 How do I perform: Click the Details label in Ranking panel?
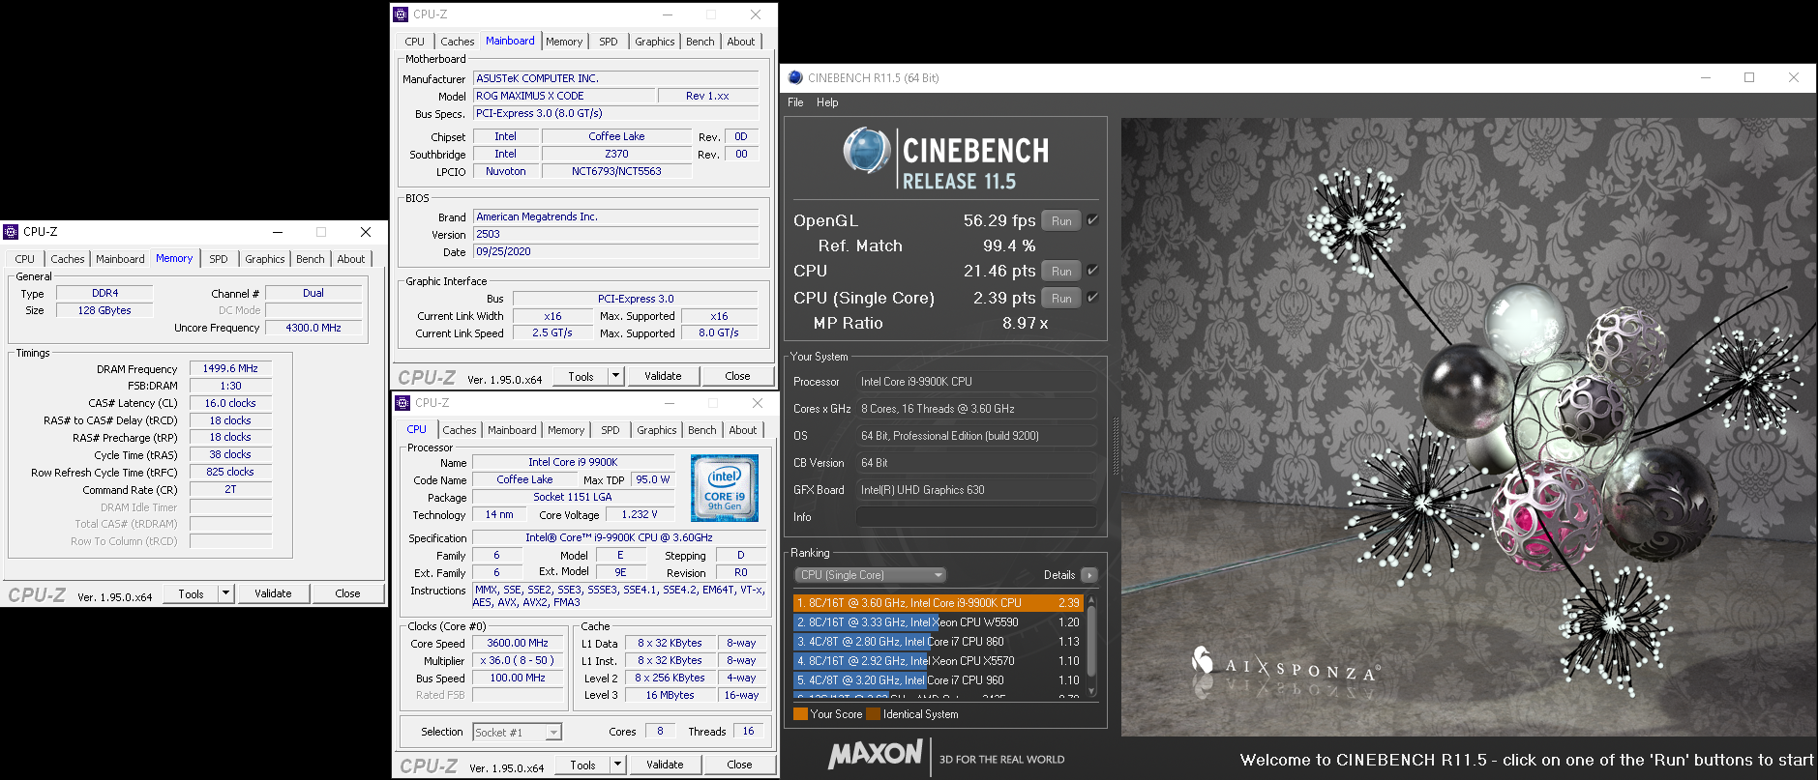1059,575
